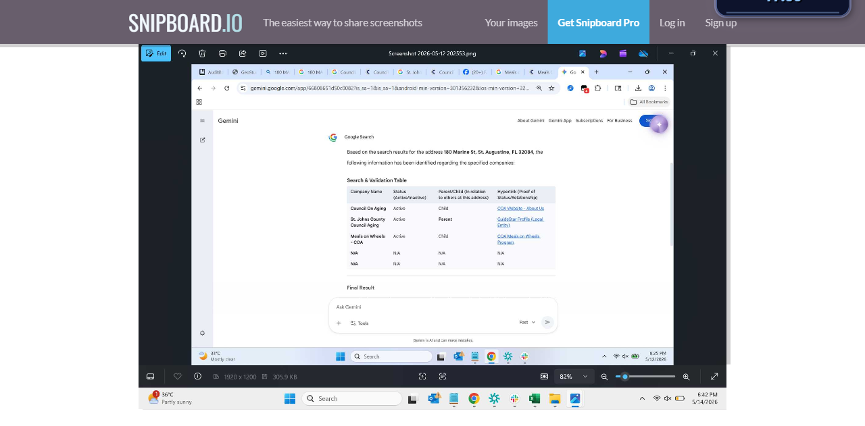This screenshot has width=865, height=426.
Task: Open Start menu on the lower taskbar
Action: 290,398
